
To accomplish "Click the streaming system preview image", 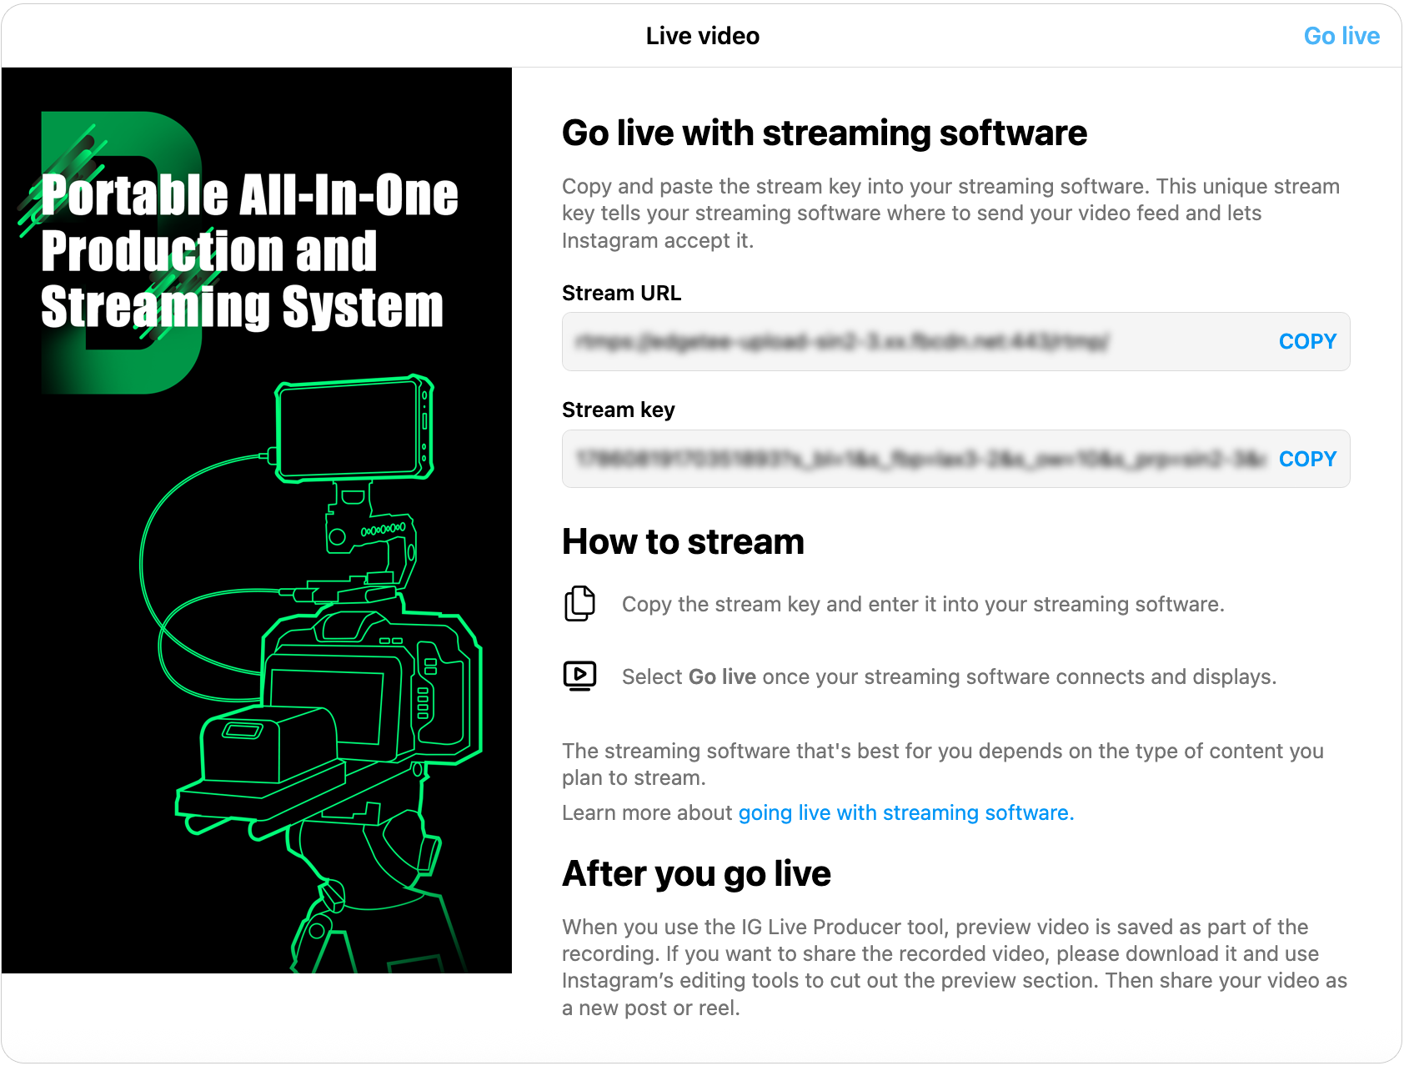I will (257, 520).
